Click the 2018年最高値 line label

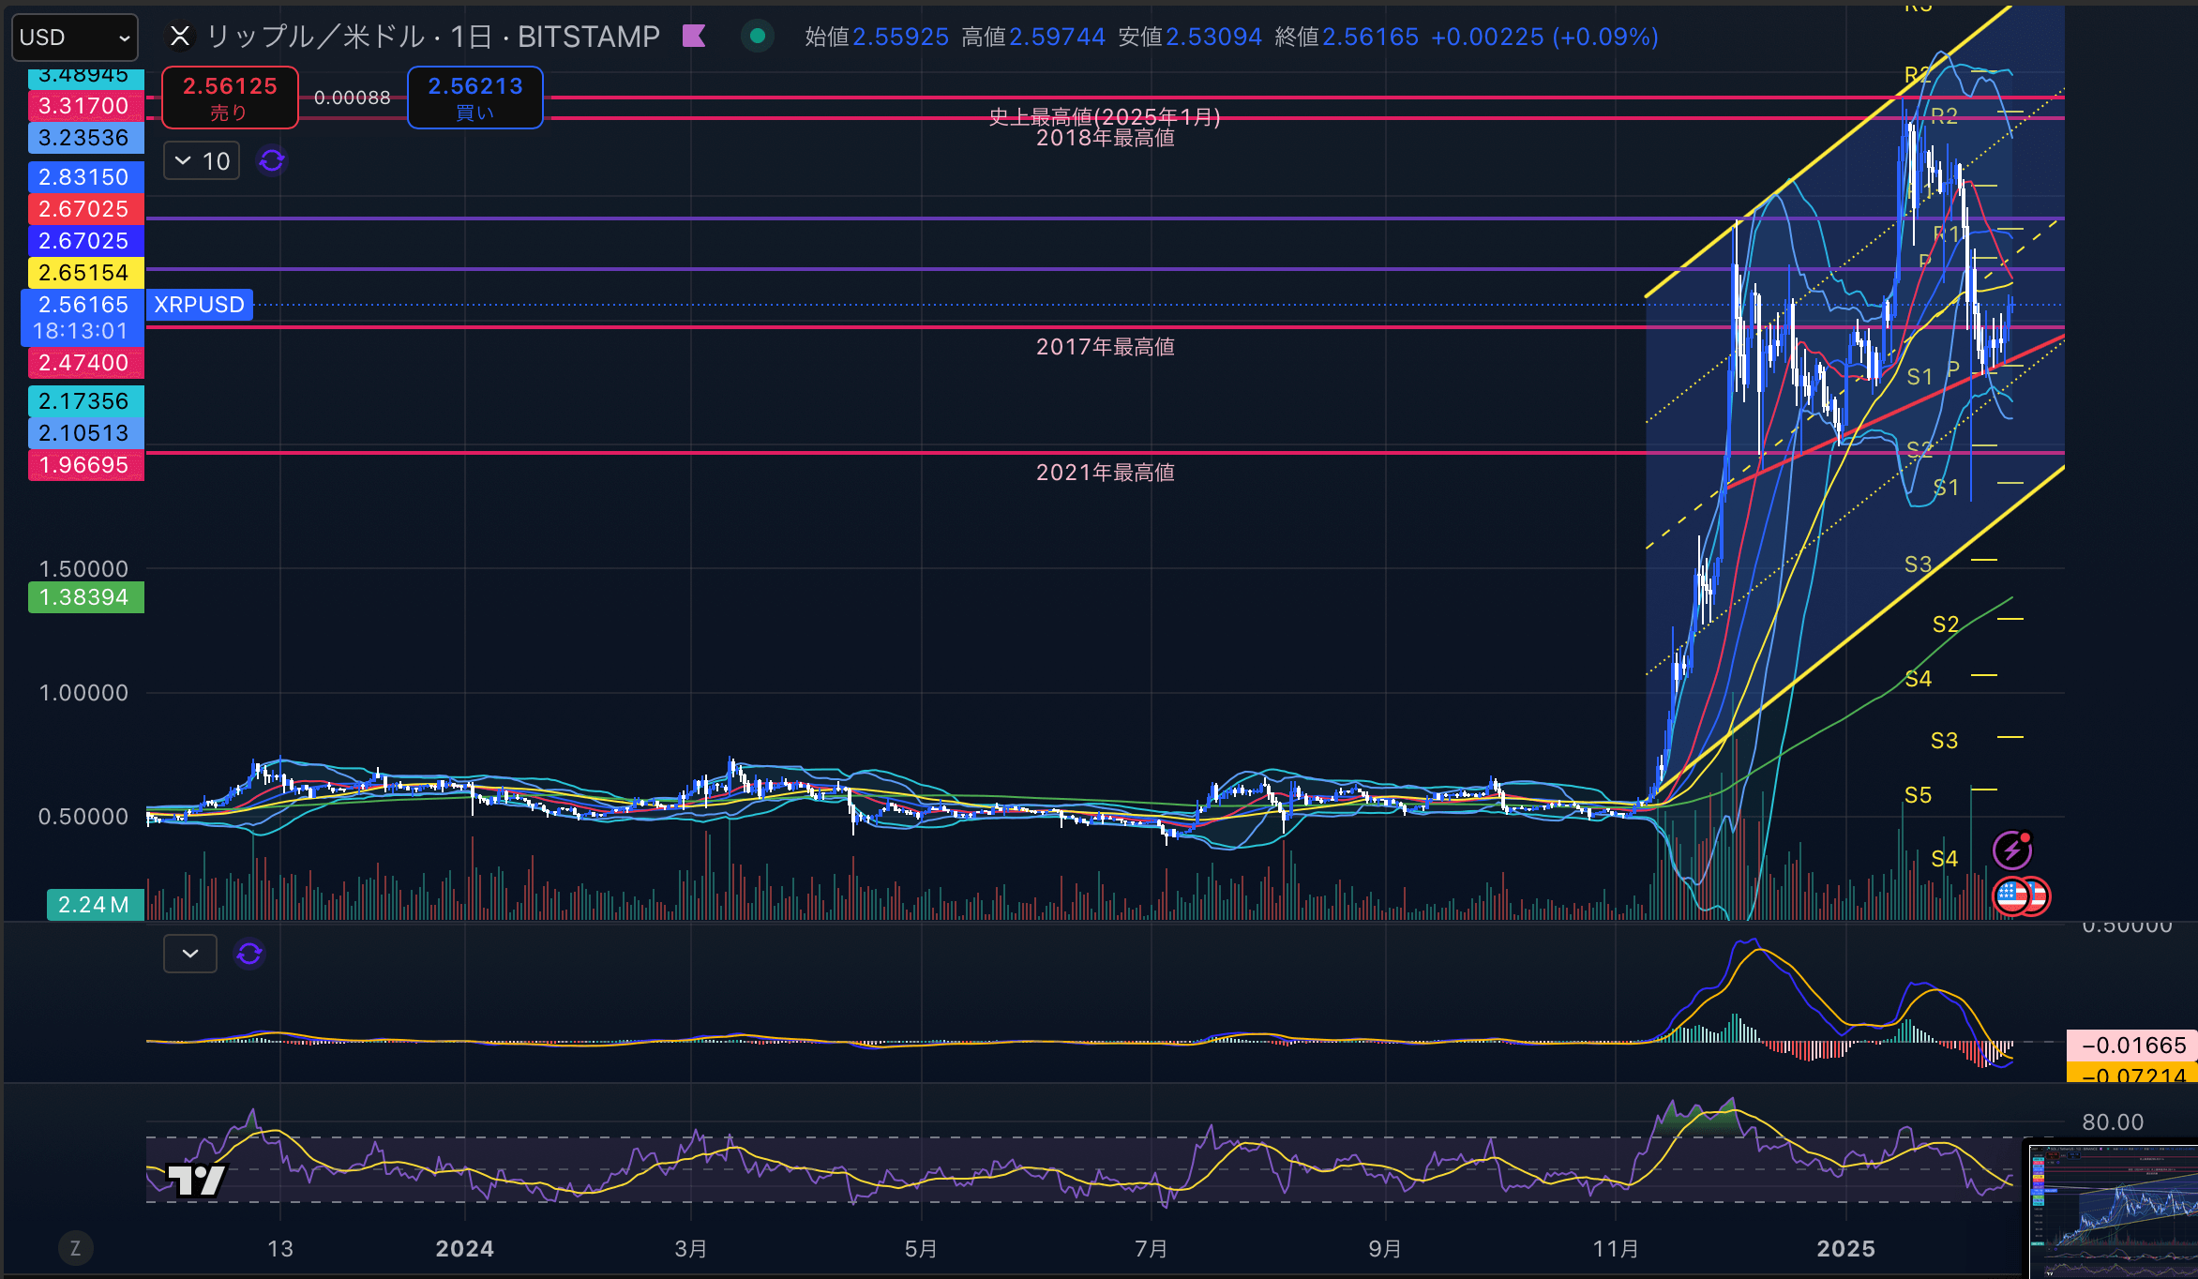(1106, 138)
